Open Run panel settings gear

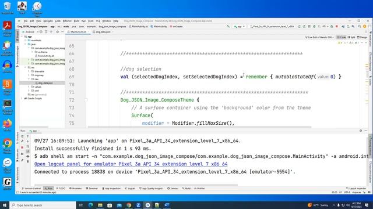(x=361, y=131)
